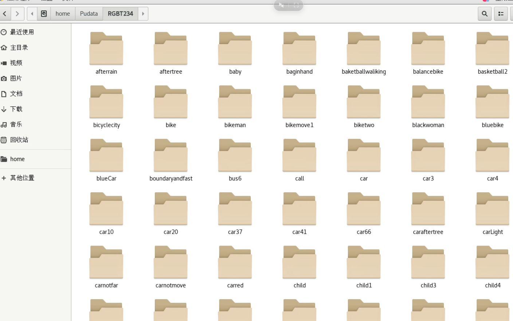
Task: Toggle list view mode button
Action: [501, 14]
